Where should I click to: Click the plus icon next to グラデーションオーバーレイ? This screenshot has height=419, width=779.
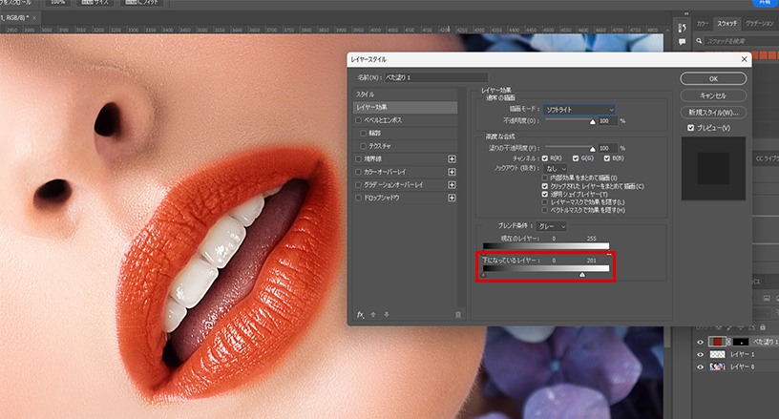pyautogui.click(x=452, y=183)
